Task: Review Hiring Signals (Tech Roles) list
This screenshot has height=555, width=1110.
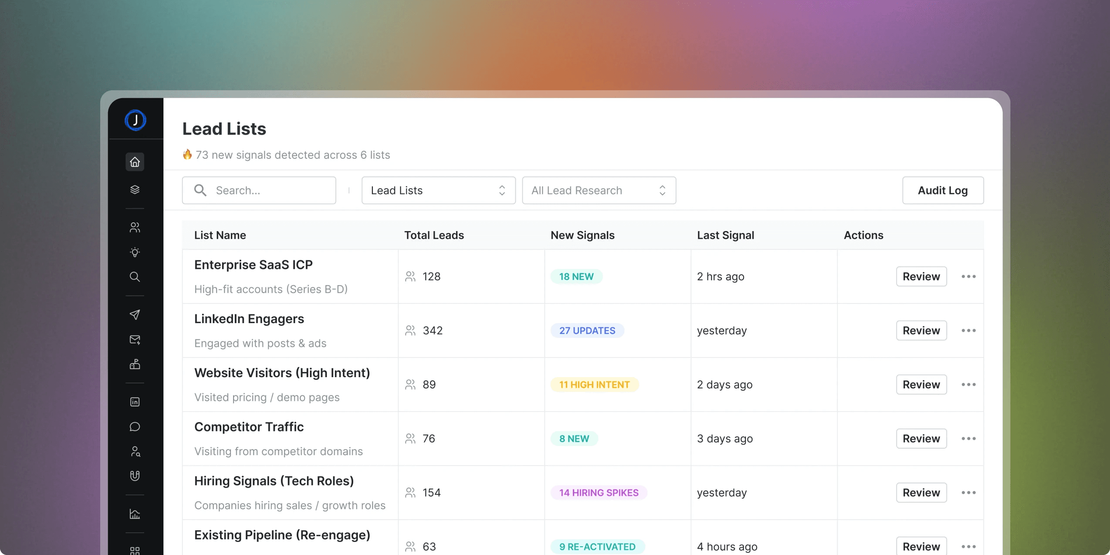Action: (x=921, y=493)
